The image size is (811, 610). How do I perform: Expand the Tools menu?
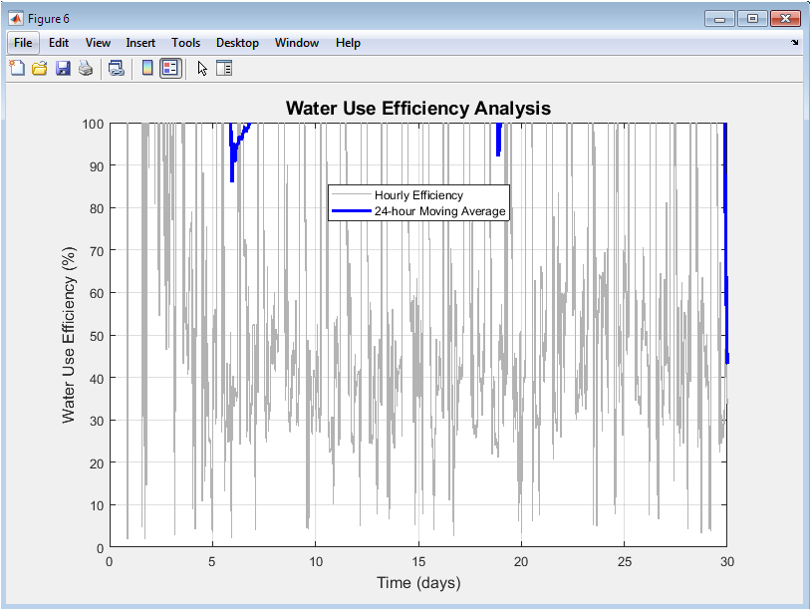[x=185, y=43]
